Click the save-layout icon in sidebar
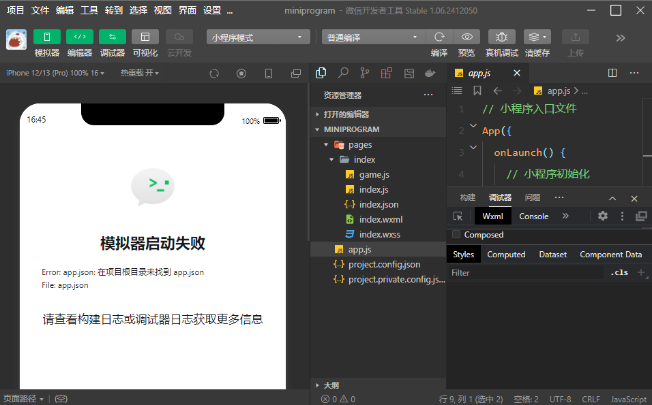This screenshot has width=652, height=405. click(x=409, y=74)
